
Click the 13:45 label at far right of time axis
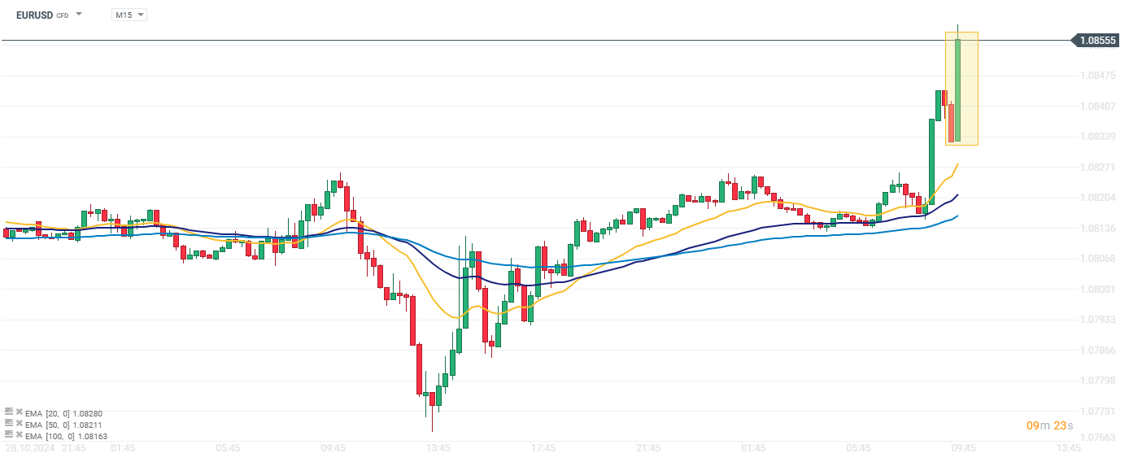click(1068, 448)
